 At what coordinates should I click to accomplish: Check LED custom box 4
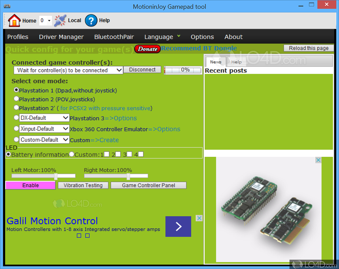click(x=141, y=154)
